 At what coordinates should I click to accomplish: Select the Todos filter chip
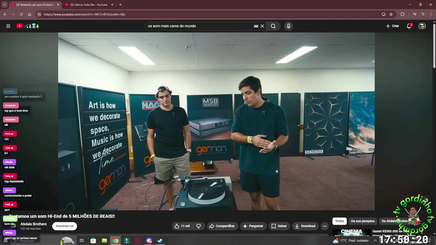pos(340,221)
